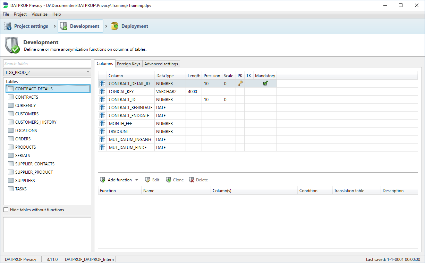Click the Project settings database icon
This screenshot has height=263, width=425.
point(8,26)
